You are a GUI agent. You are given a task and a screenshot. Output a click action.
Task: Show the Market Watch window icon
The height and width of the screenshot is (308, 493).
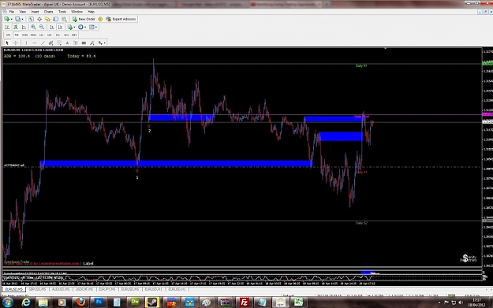coord(31,19)
